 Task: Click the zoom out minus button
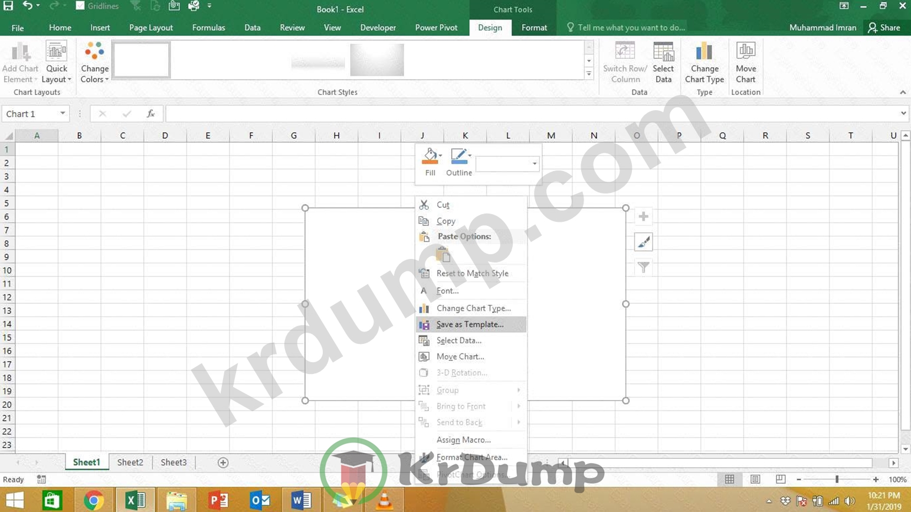coord(799,480)
